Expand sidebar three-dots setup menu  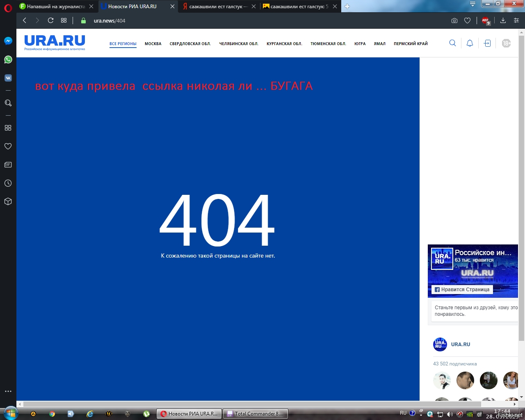pyautogui.click(x=8, y=391)
